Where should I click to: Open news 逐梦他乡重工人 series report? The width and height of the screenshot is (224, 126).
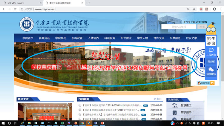pyautogui.click(x=111, y=115)
